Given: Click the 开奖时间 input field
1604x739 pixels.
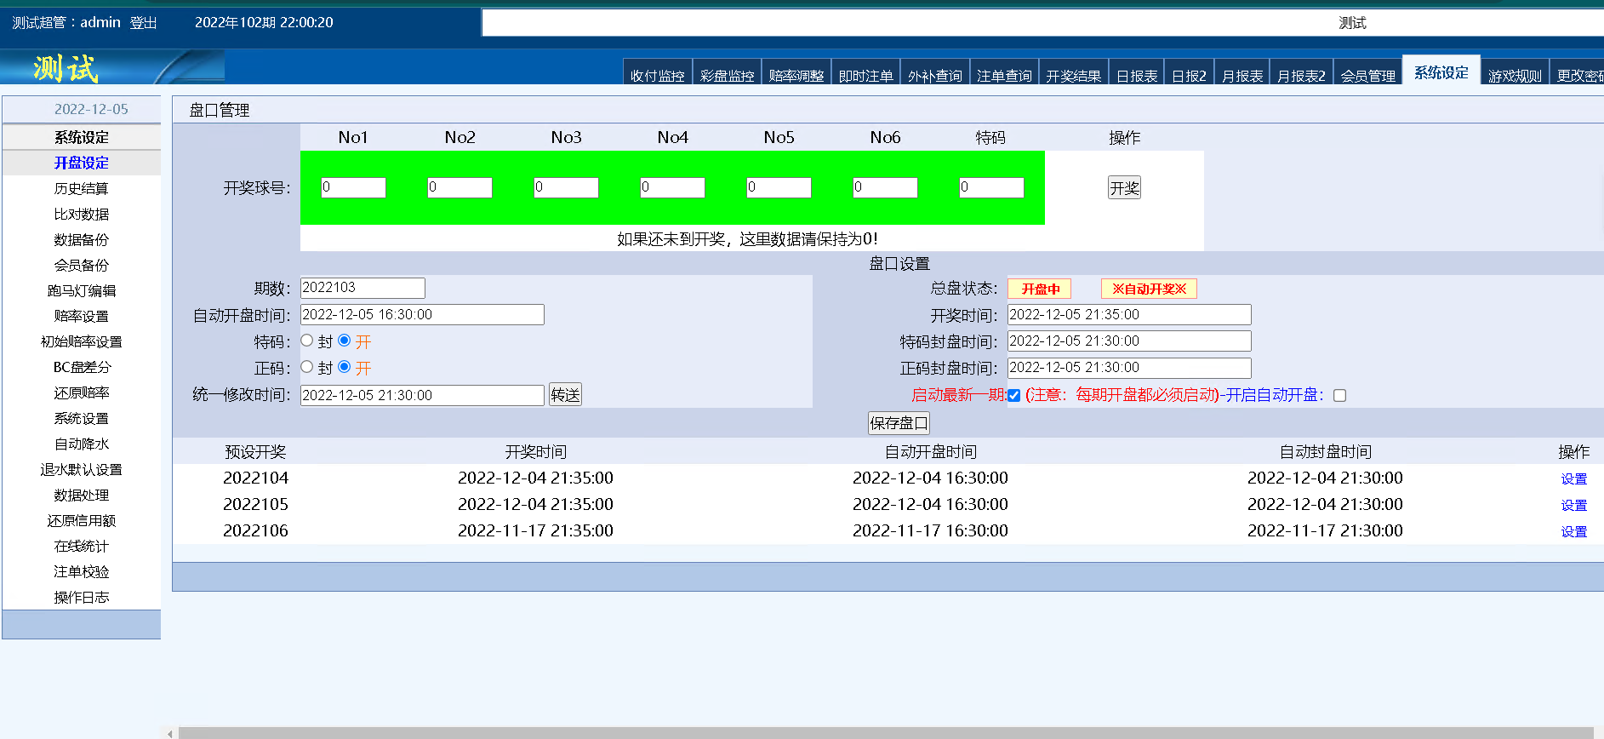Looking at the screenshot, I should tap(1129, 314).
